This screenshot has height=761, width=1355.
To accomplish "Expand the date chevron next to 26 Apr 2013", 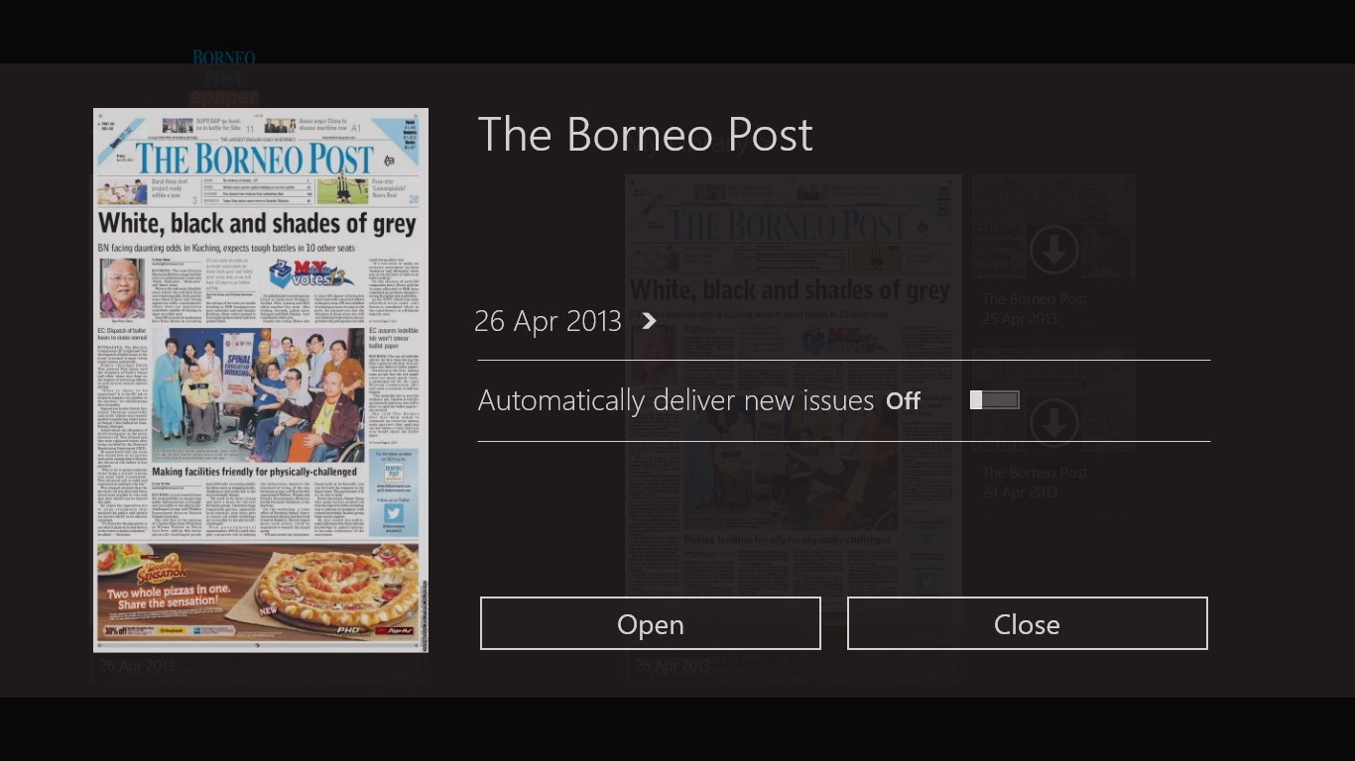I will (x=649, y=321).
